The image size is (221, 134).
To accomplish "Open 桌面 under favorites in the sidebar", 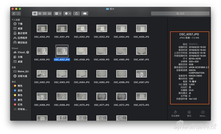I will tap(18, 29).
